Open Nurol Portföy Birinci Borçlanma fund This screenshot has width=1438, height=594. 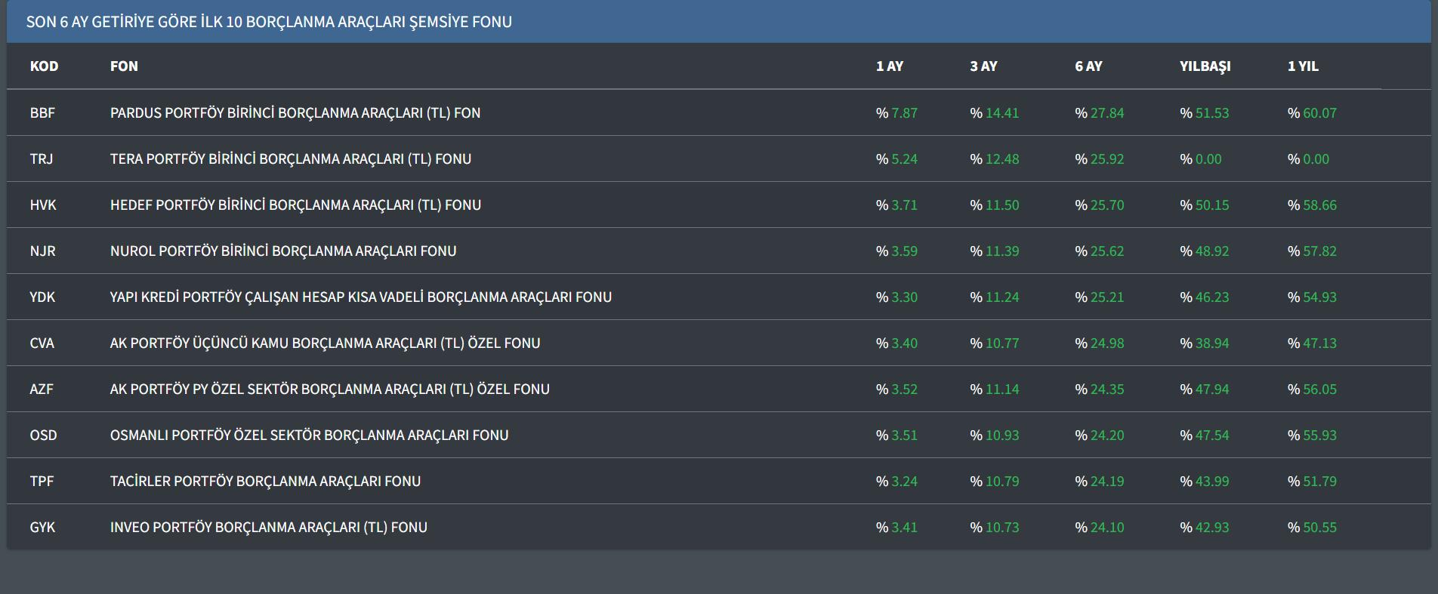283,251
